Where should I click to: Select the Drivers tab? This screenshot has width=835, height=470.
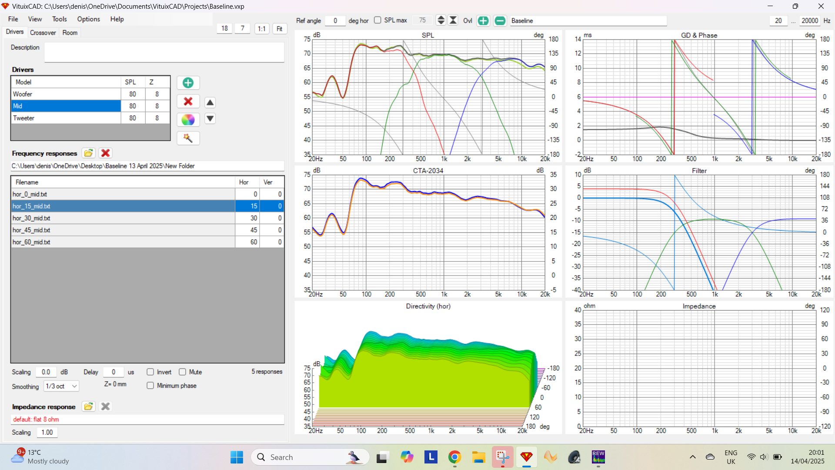point(15,32)
